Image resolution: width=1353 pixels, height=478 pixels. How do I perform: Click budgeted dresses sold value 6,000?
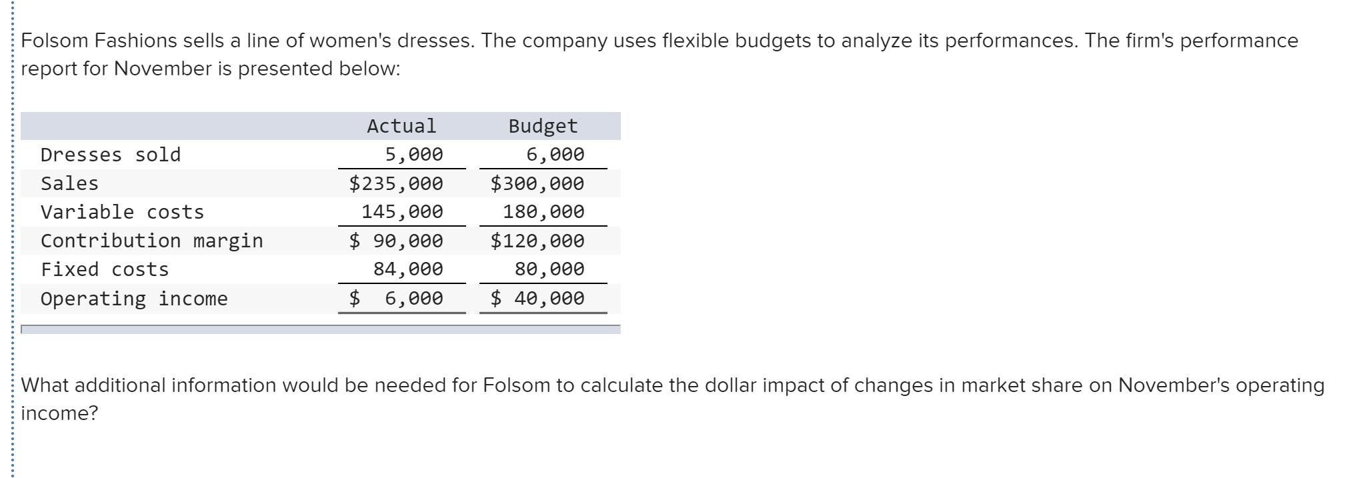pos(555,155)
